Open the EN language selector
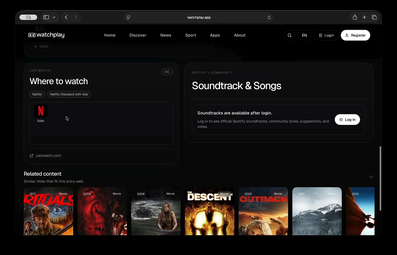This screenshot has width=397, height=255. point(304,35)
